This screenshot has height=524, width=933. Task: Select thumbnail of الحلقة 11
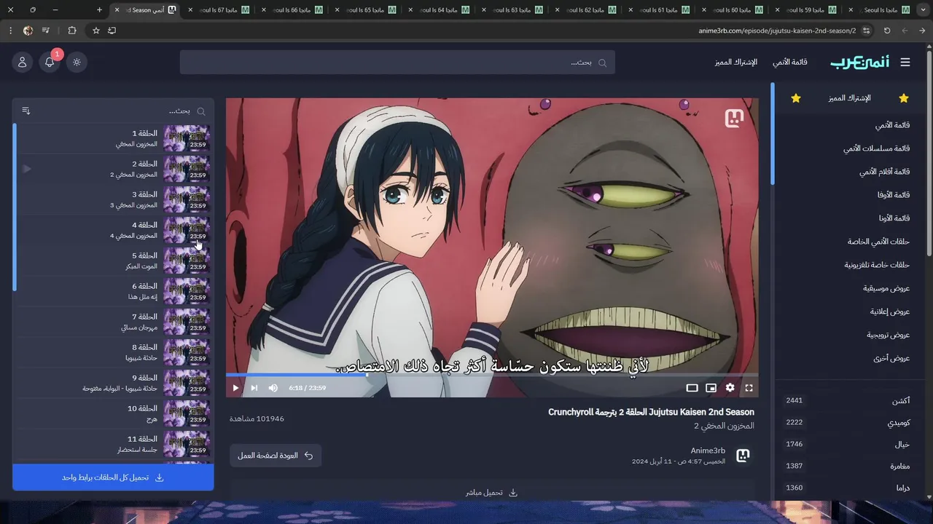[x=187, y=444]
